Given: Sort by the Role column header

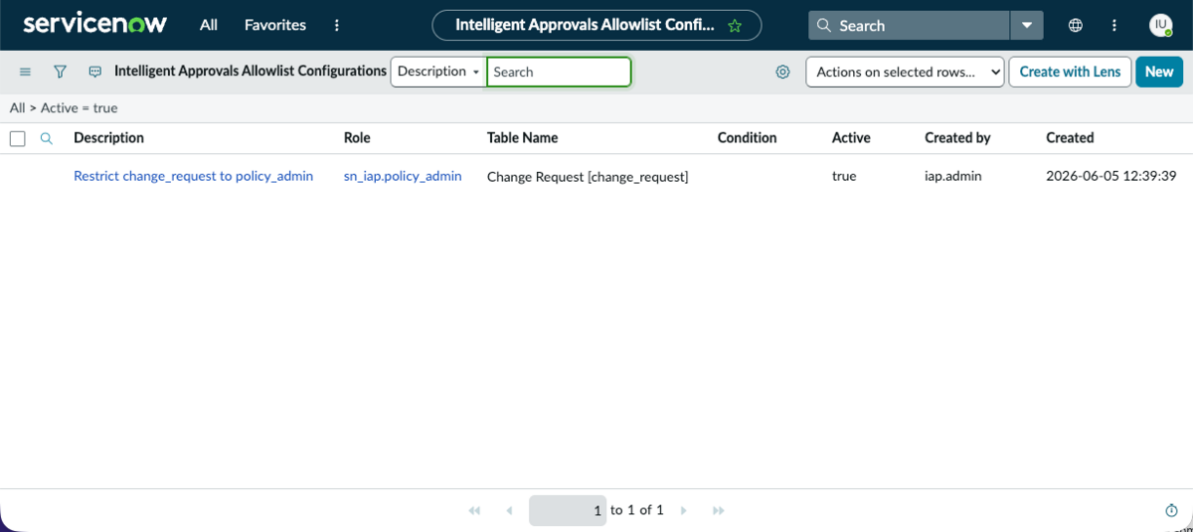Looking at the screenshot, I should pyautogui.click(x=357, y=138).
